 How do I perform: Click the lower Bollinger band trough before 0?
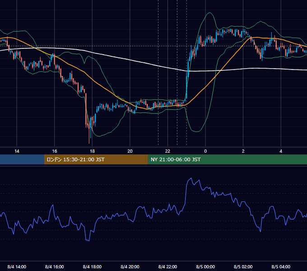coord(197,131)
